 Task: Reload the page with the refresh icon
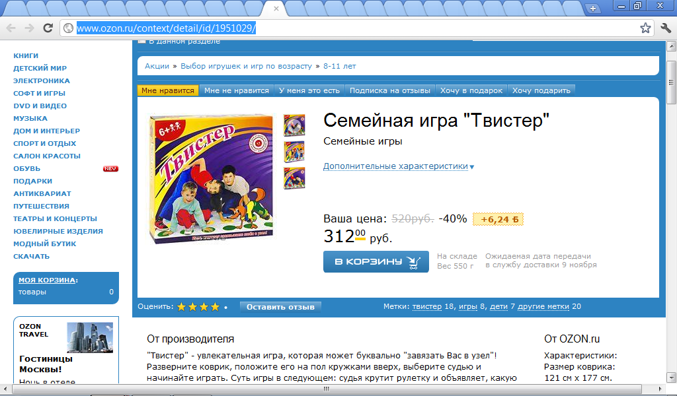(x=48, y=28)
